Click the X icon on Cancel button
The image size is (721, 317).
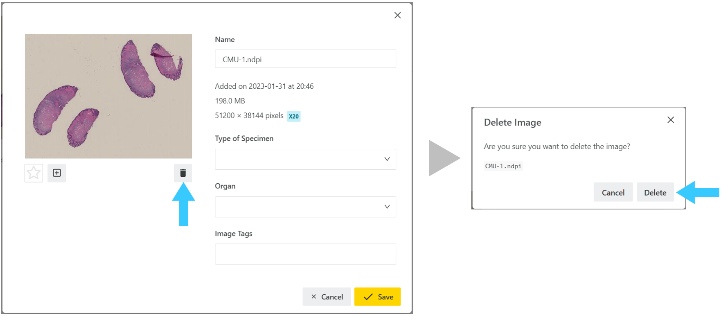click(x=314, y=297)
